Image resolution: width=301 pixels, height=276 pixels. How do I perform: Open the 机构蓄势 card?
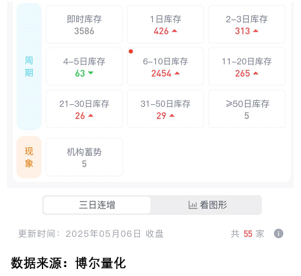84,157
